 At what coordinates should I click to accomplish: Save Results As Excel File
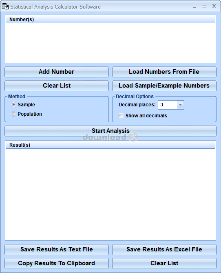[x=164, y=249]
